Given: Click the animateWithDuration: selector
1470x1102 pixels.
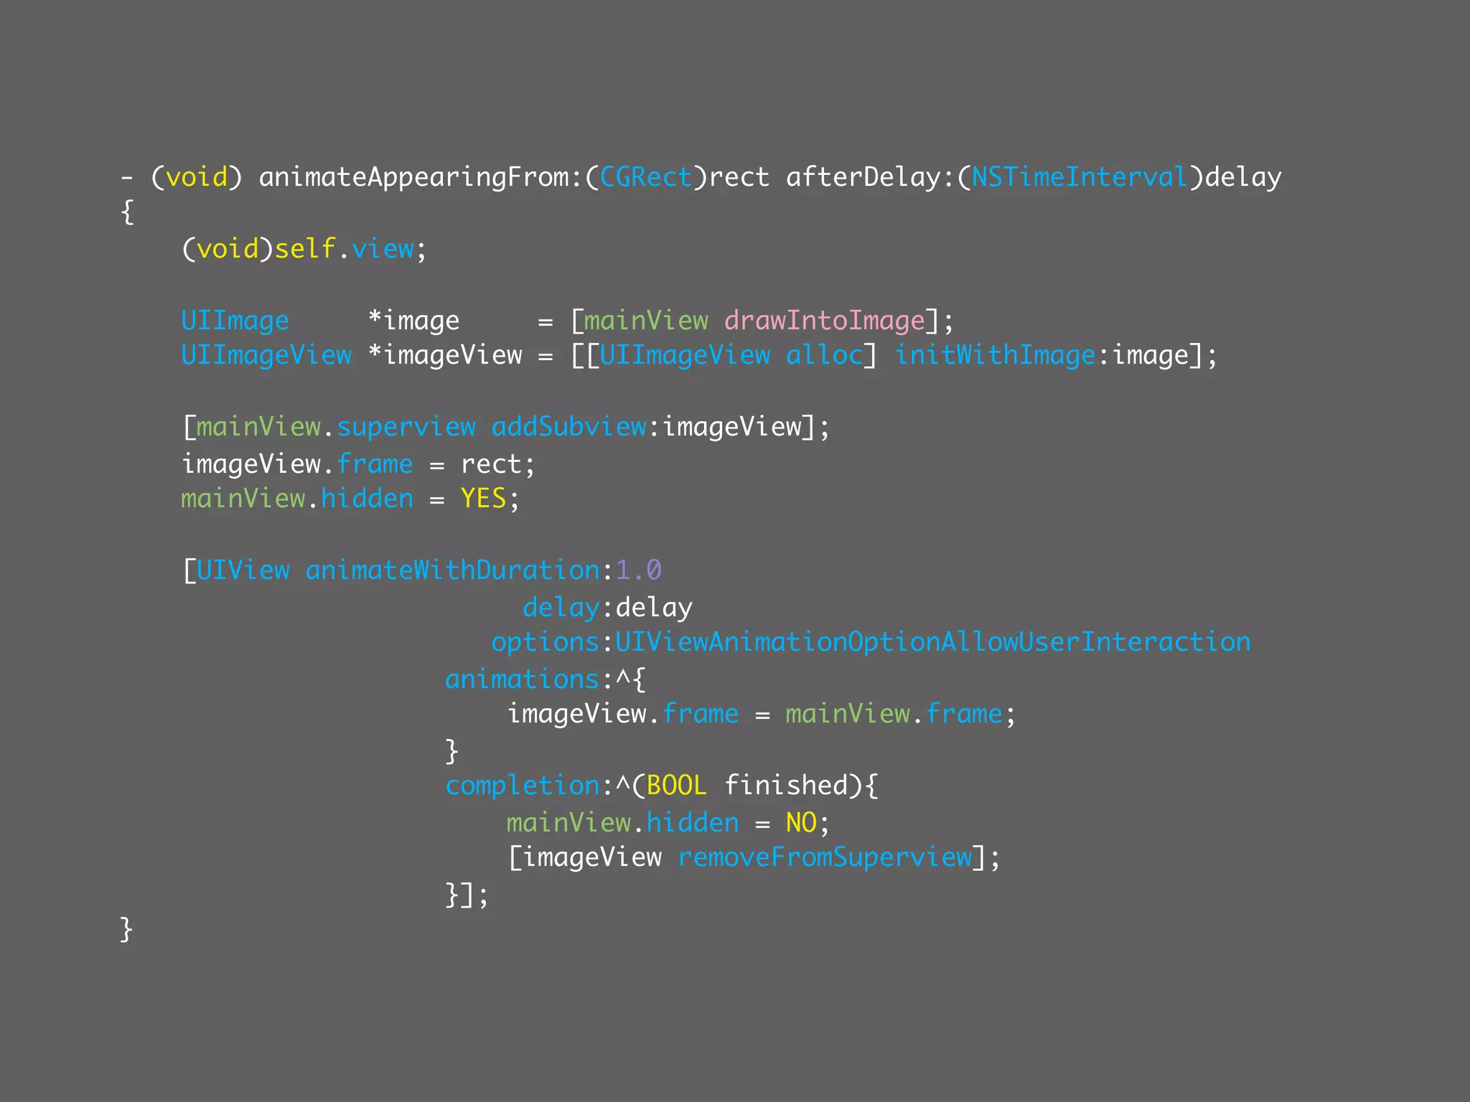Looking at the screenshot, I should [x=459, y=570].
